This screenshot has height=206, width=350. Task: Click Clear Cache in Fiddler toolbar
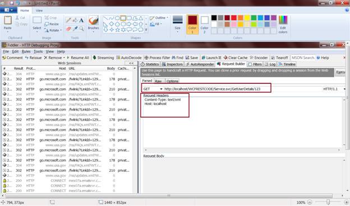coord(236,58)
